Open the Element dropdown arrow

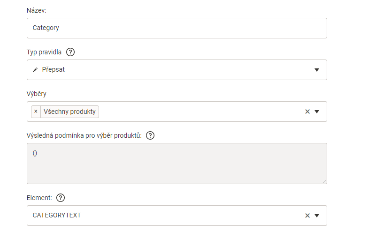(317, 216)
